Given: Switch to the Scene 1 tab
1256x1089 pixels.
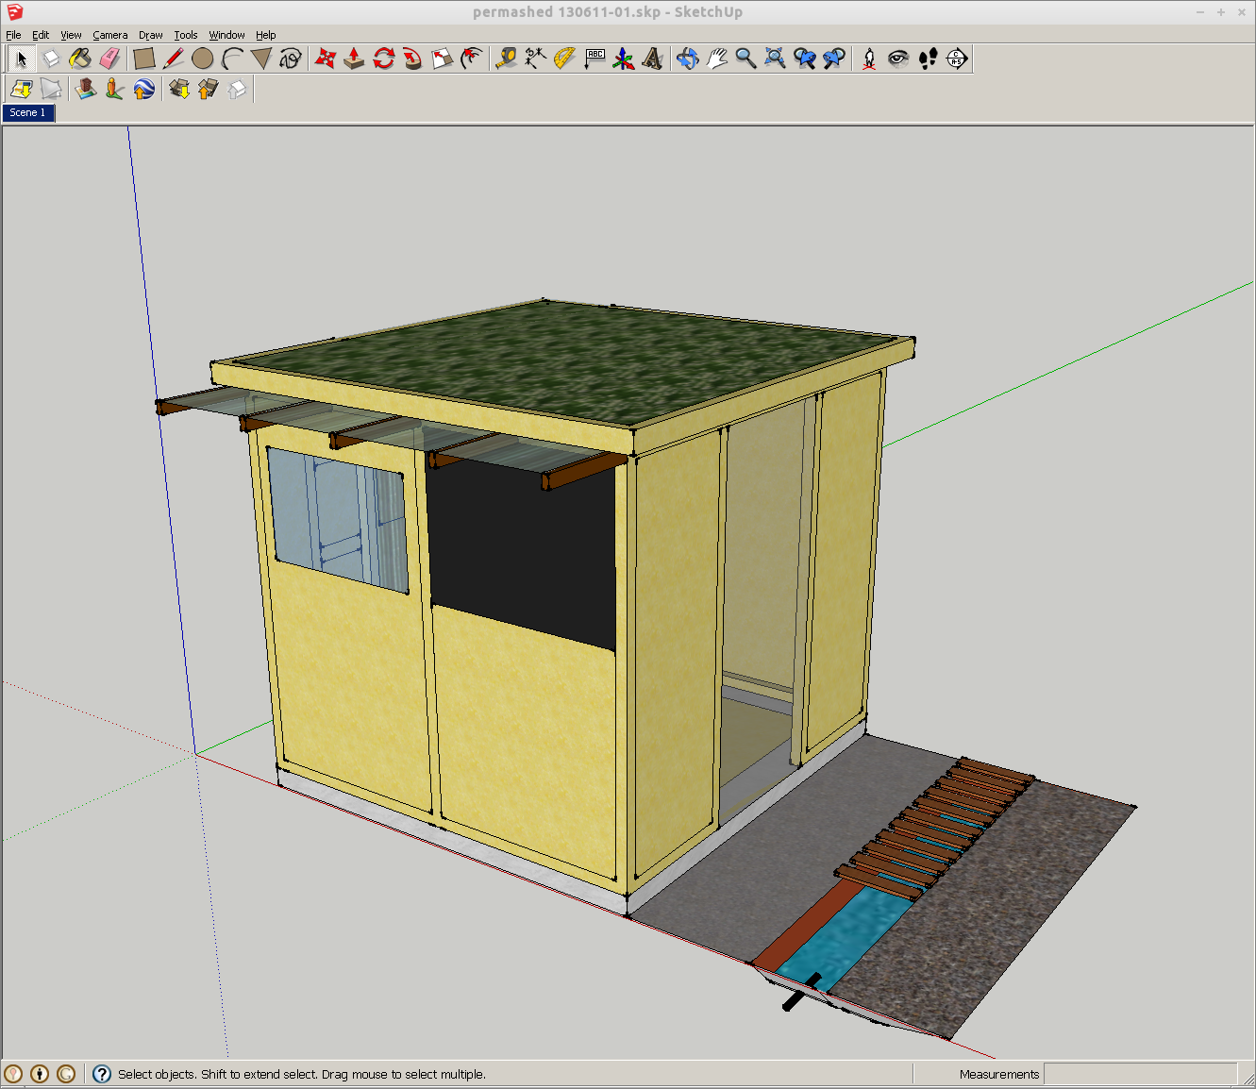Looking at the screenshot, I should tap(28, 112).
